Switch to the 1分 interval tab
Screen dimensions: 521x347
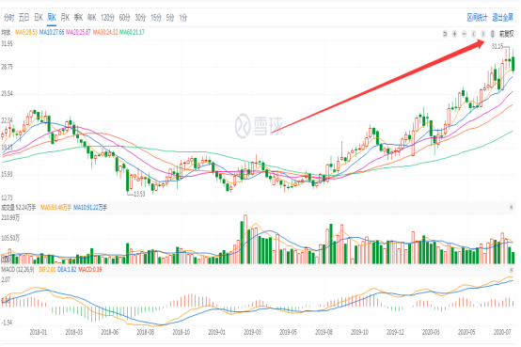(183, 17)
